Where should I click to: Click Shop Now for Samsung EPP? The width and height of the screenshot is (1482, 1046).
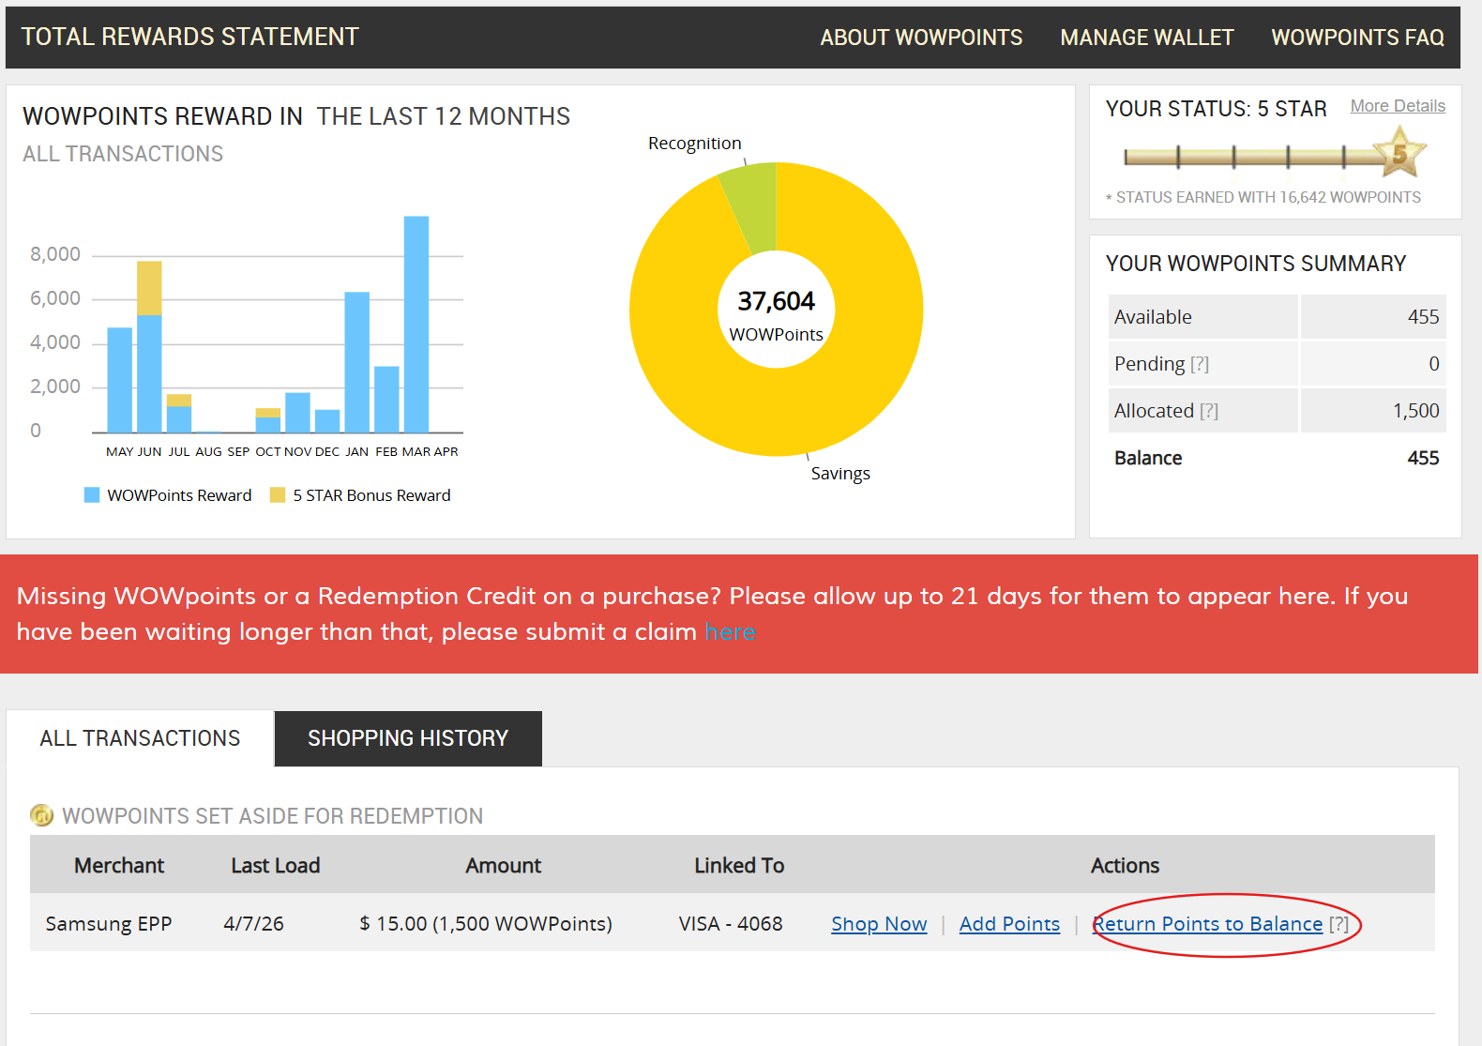pyautogui.click(x=878, y=924)
